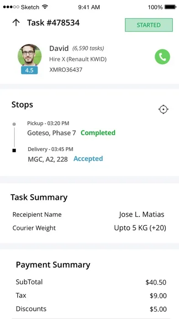
Task: Tap recipient name Jose L. Matias
Action: coord(142,214)
